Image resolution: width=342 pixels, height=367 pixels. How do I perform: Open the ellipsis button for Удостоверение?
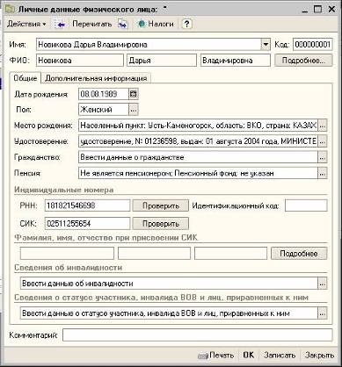click(323, 141)
